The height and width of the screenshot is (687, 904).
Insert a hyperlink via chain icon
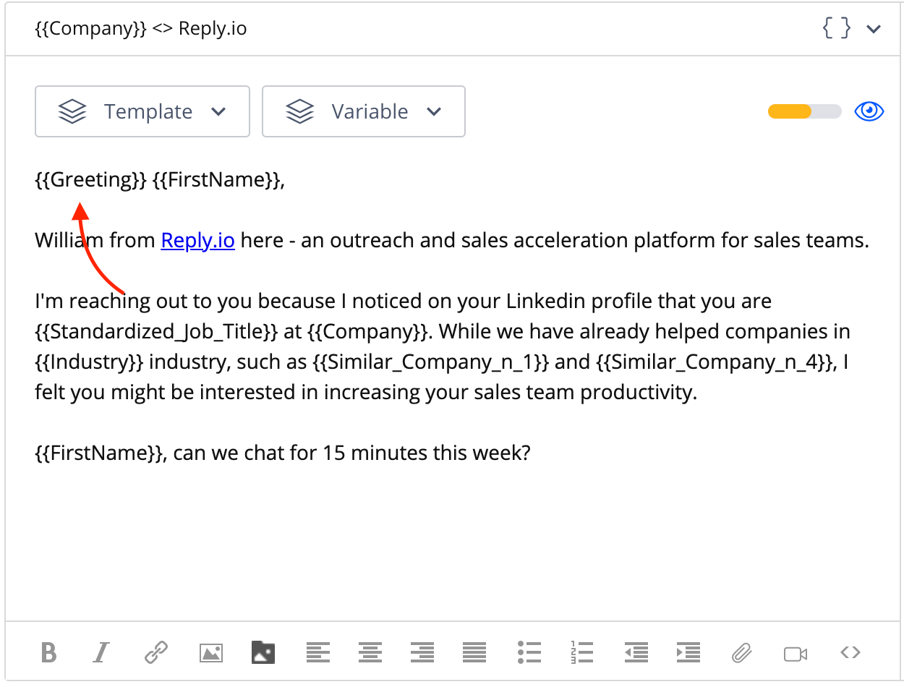pyautogui.click(x=155, y=653)
